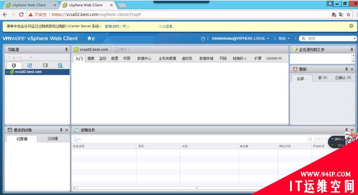Select the 已查看 recent objects tab
Viewport: 358px width, 195px height.
point(22,139)
